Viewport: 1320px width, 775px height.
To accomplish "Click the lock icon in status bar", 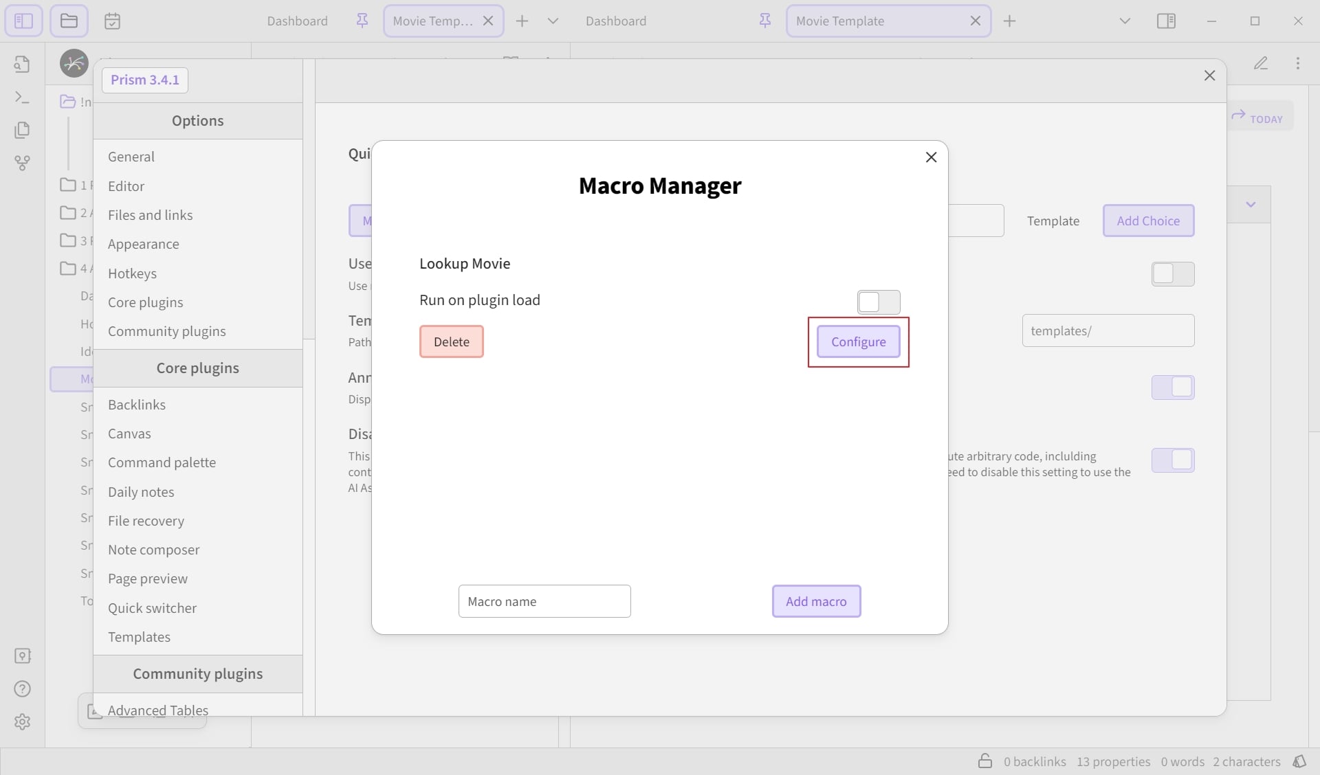I will (x=985, y=761).
